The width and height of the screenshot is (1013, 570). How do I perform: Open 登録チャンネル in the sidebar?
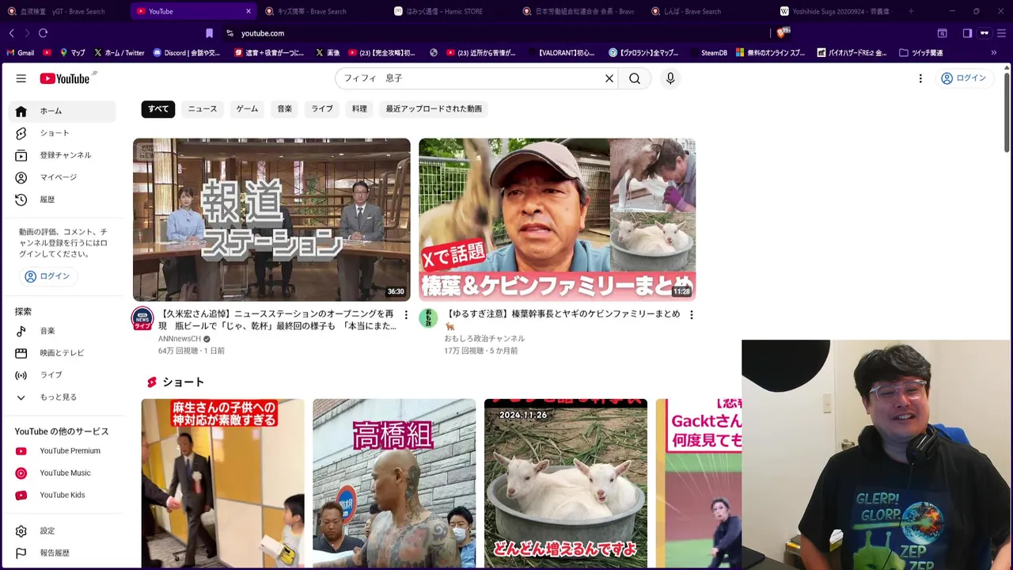tap(63, 155)
